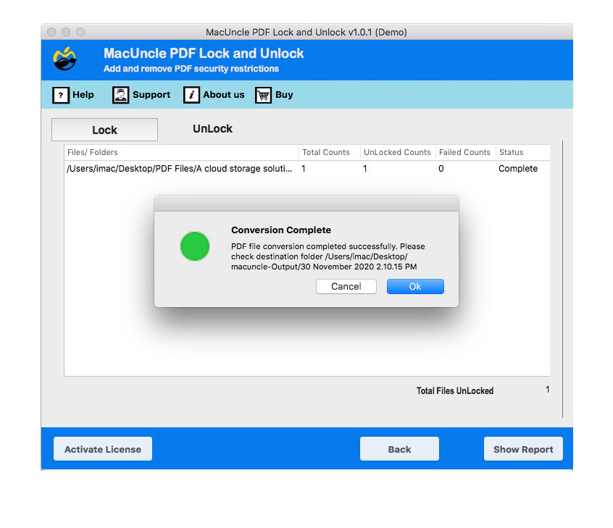Dismiss the Conversion Complete dialog via Cancel
The width and height of the screenshot is (613, 528).
point(346,286)
